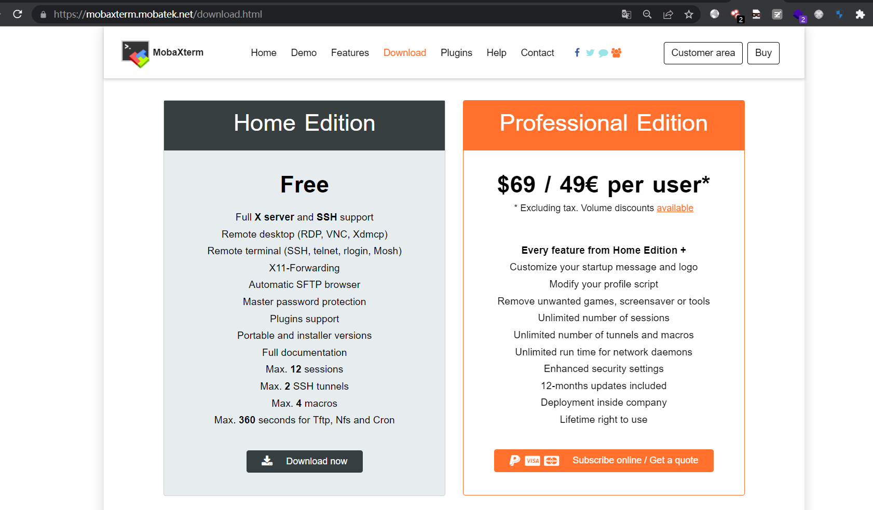Go to the Contact page
The width and height of the screenshot is (873, 510).
click(537, 53)
